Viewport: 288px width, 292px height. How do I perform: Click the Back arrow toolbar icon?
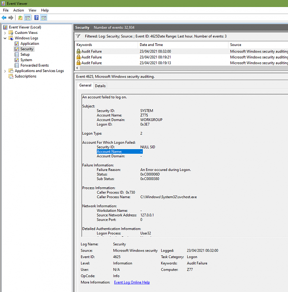tap(4, 18)
